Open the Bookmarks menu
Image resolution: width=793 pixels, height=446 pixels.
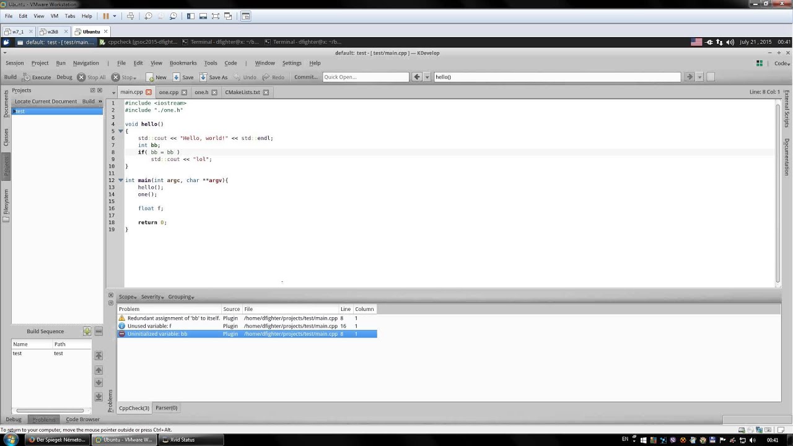click(x=183, y=63)
